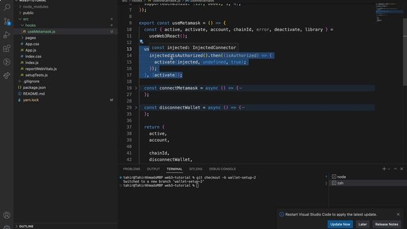Click the Later button
407x229 pixels.
(362, 225)
